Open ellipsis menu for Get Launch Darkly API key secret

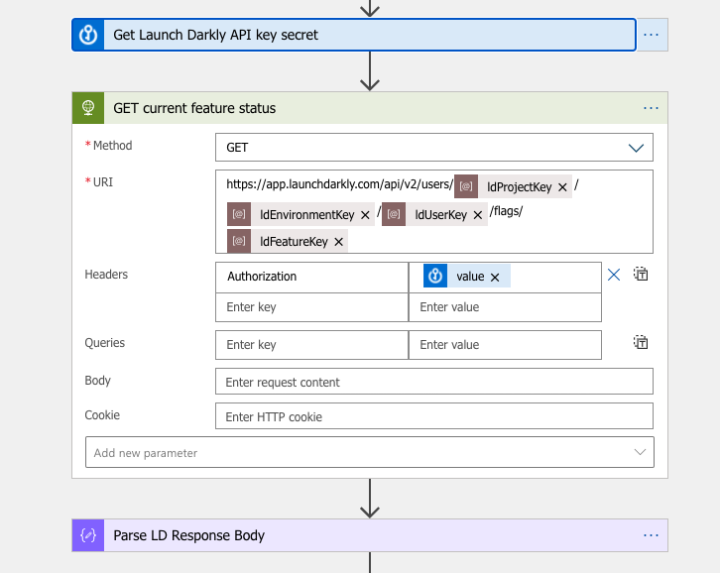point(652,35)
